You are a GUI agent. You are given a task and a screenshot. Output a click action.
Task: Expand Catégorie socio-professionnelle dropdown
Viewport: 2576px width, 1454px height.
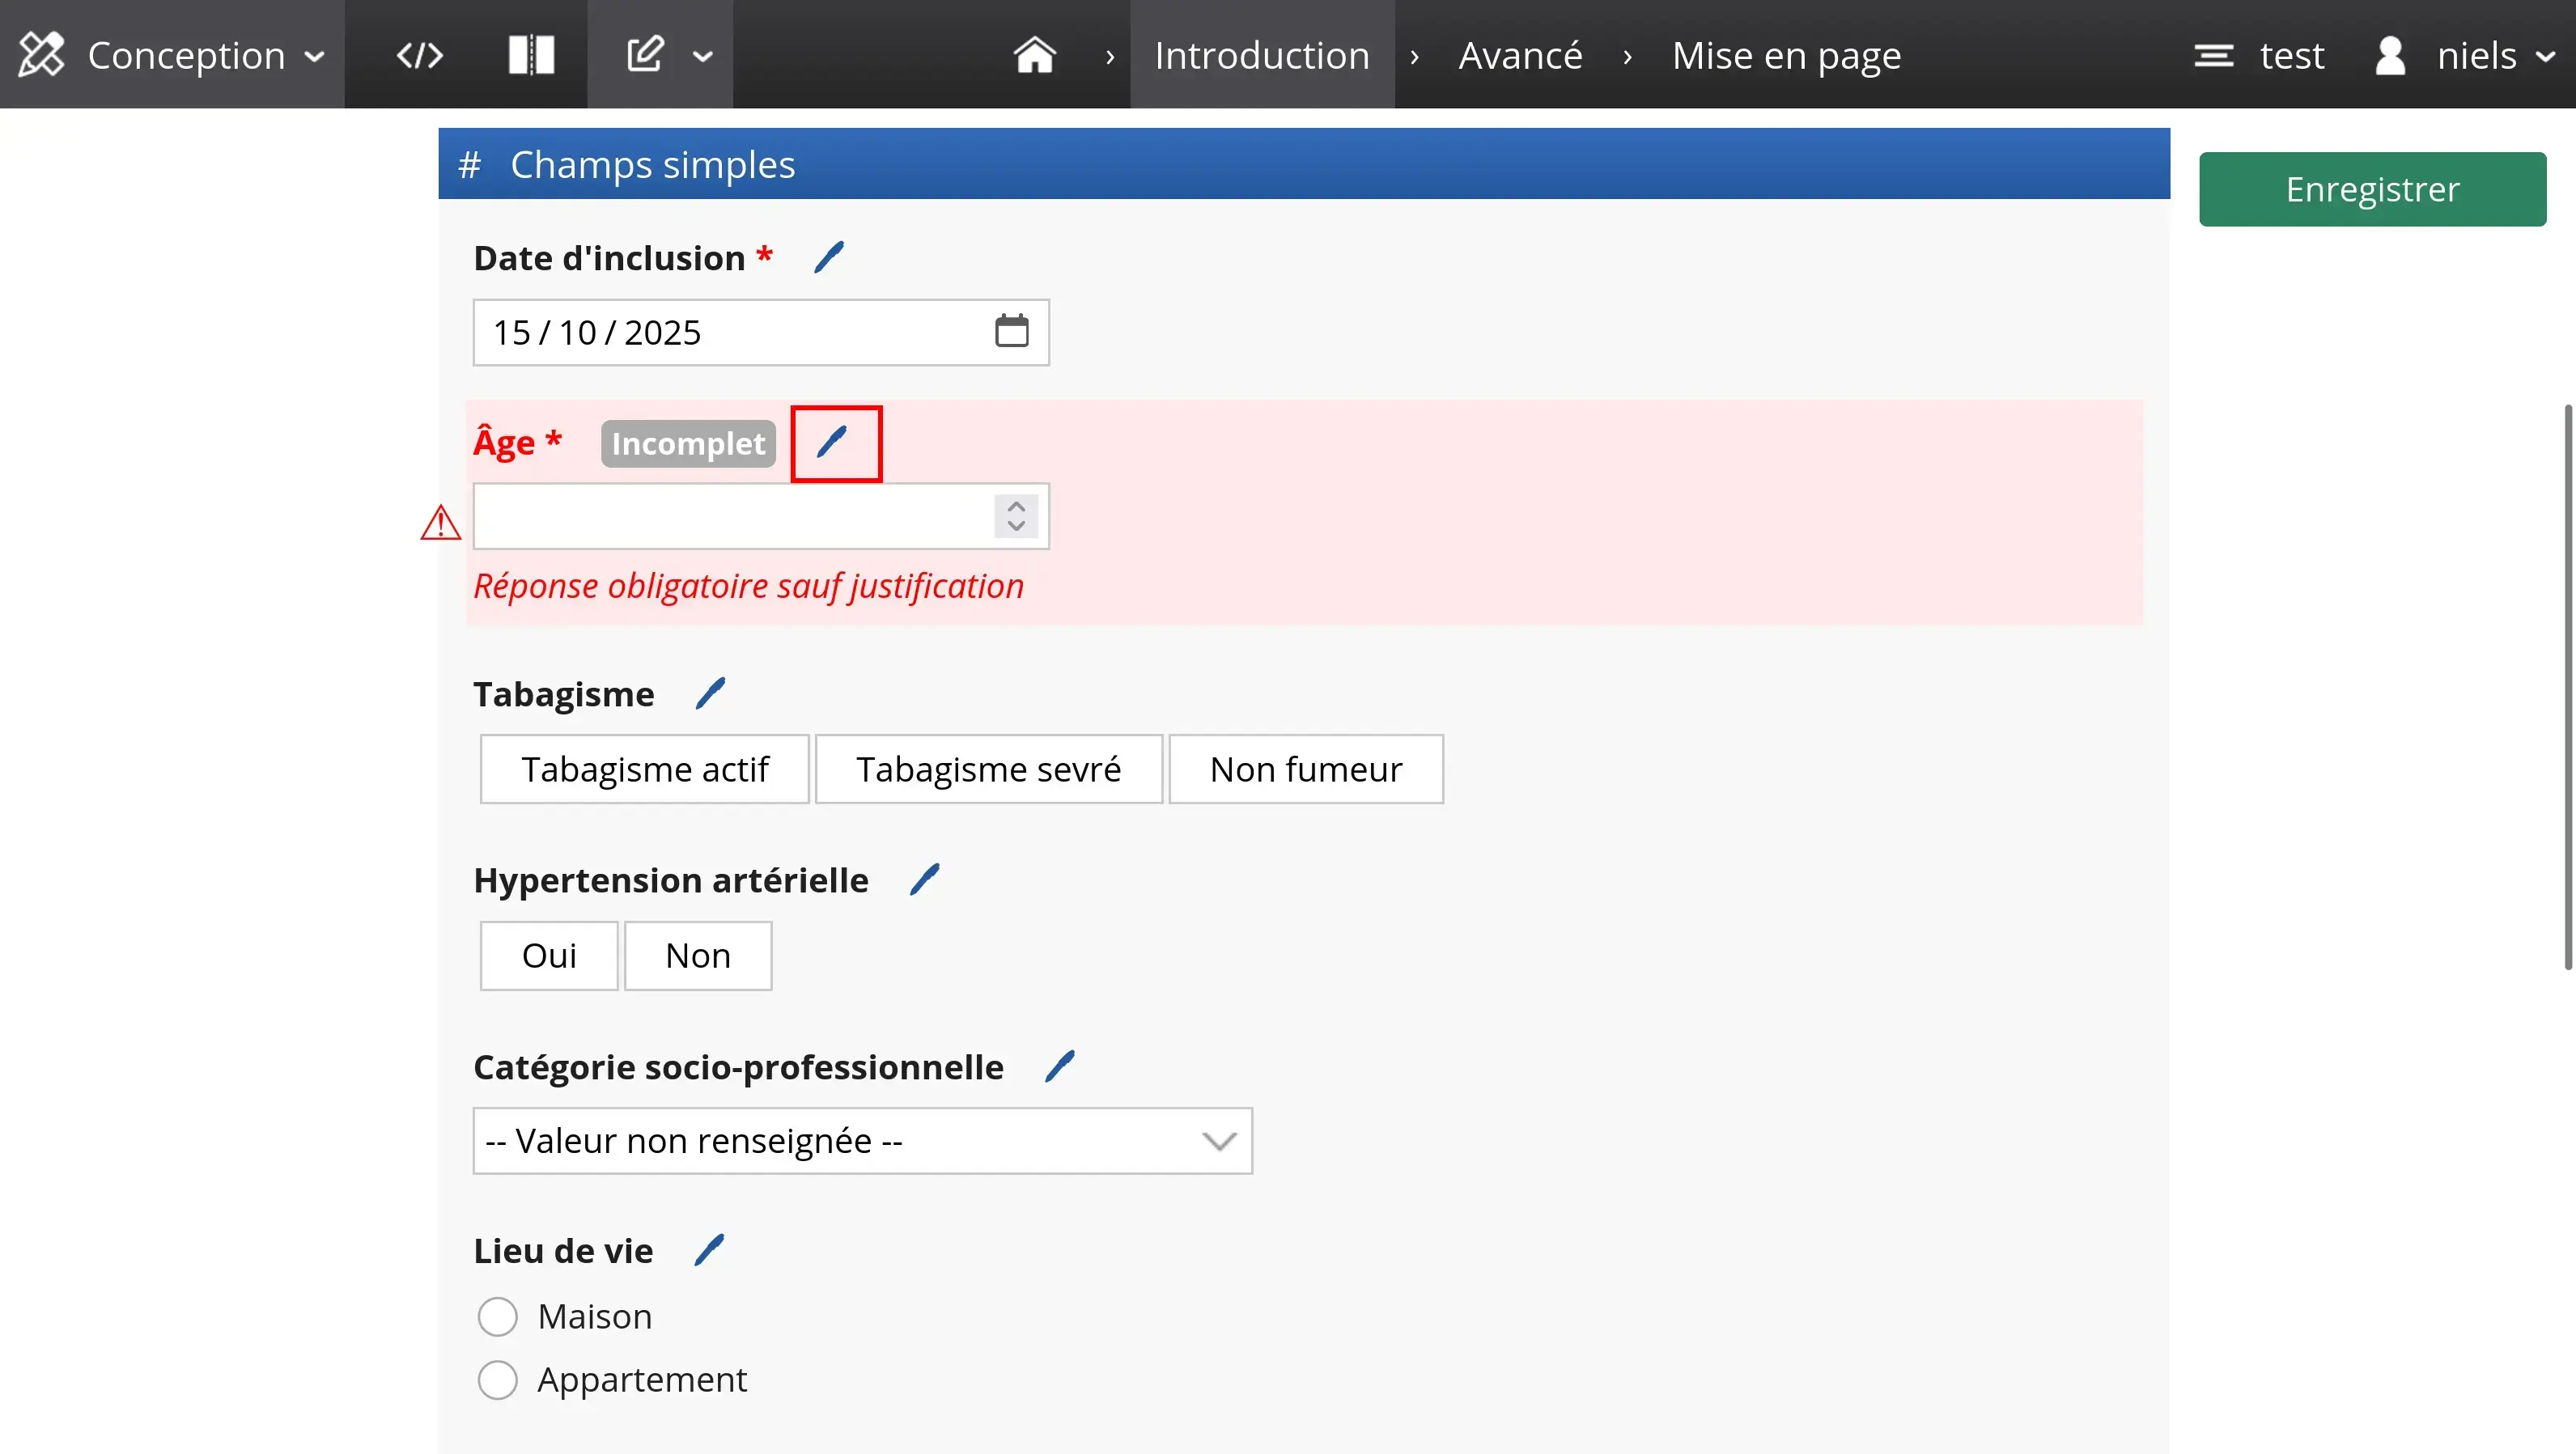click(862, 1140)
